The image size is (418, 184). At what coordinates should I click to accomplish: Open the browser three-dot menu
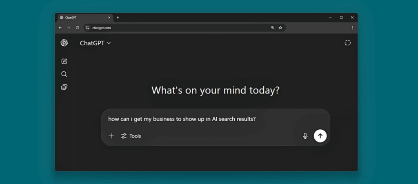pyautogui.click(x=352, y=28)
